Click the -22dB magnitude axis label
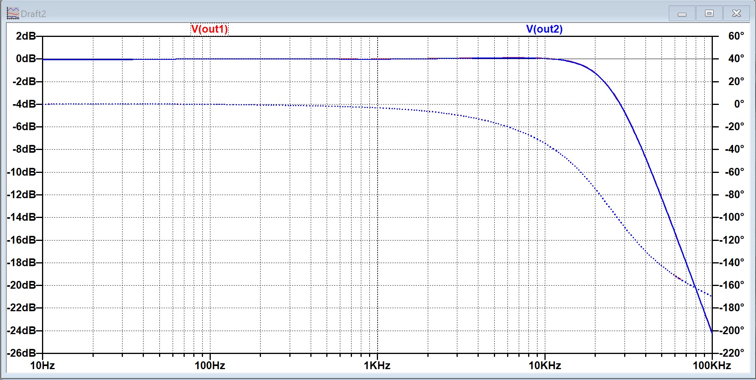Image resolution: width=756 pixels, height=380 pixels. 22,308
